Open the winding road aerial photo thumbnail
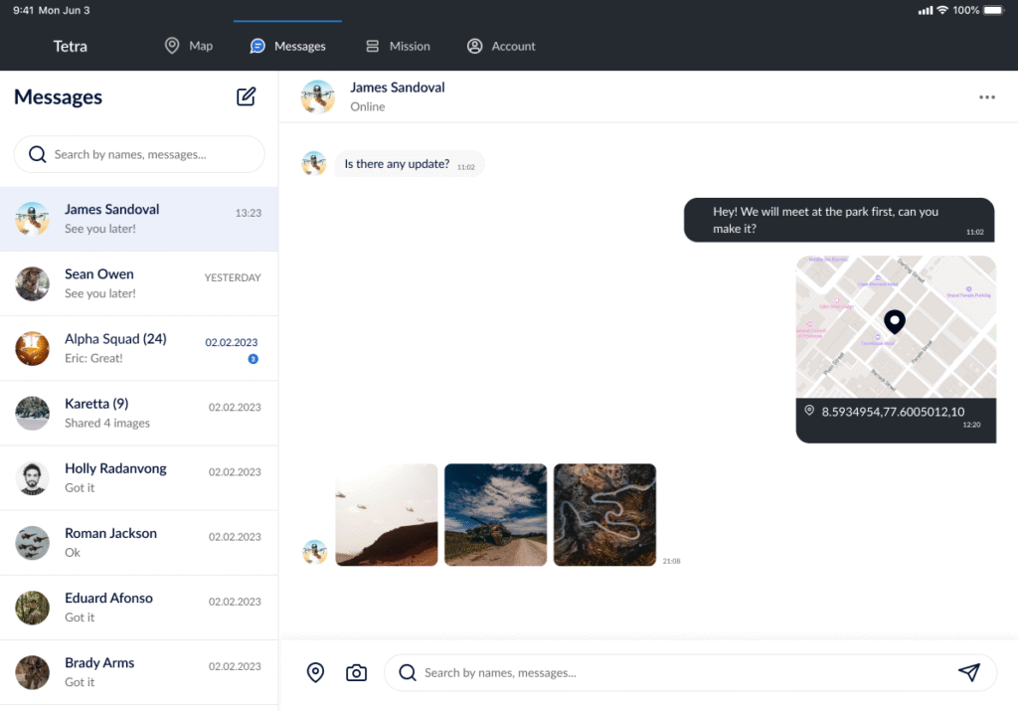 click(x=604, y=514)
